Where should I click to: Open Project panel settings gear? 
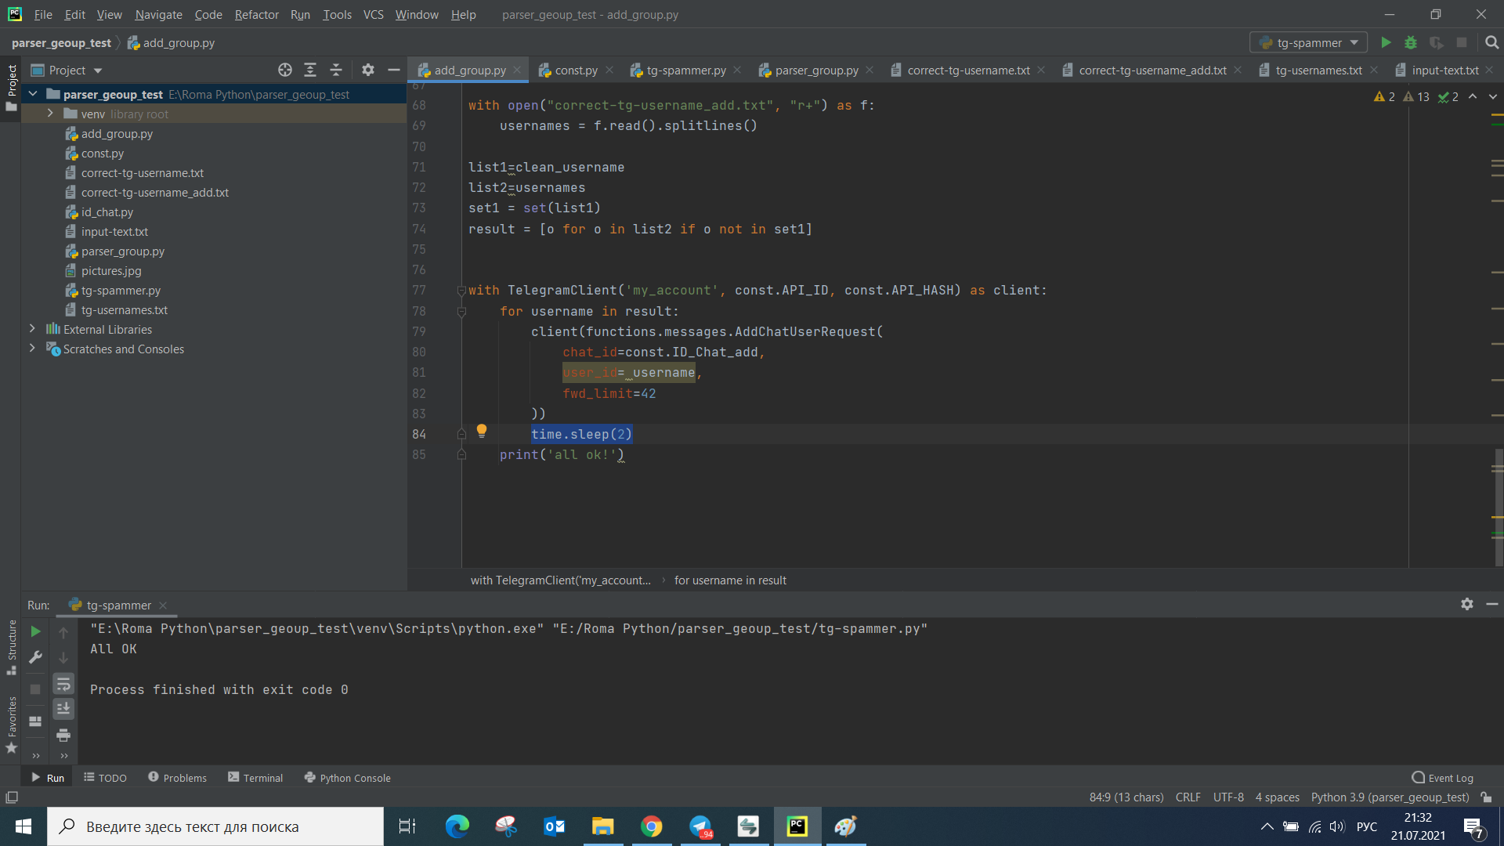pos(368,70)
